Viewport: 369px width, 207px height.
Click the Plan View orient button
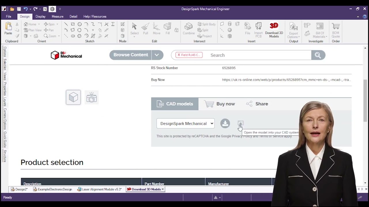[33, 30]
